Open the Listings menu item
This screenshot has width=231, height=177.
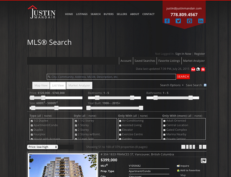coord(82,14)
